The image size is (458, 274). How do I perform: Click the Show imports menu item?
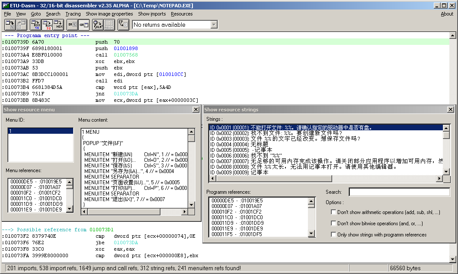pos(152,14)
